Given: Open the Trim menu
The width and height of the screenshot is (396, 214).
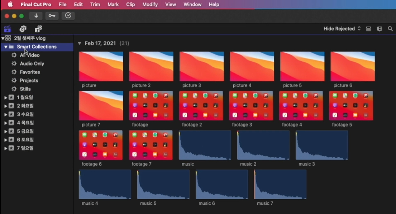Looking at the screenshot, I should coord(95,4).
